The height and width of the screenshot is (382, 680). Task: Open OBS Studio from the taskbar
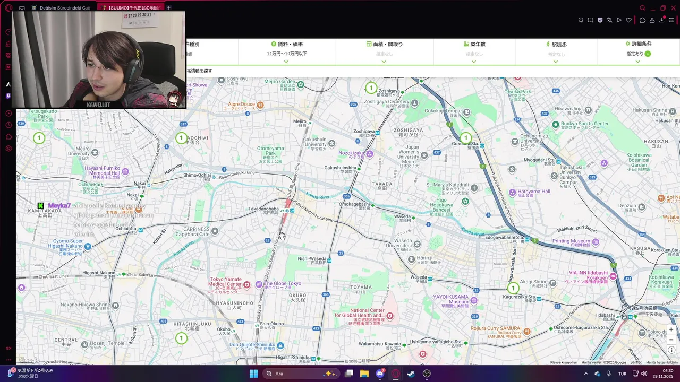(427, 374)
